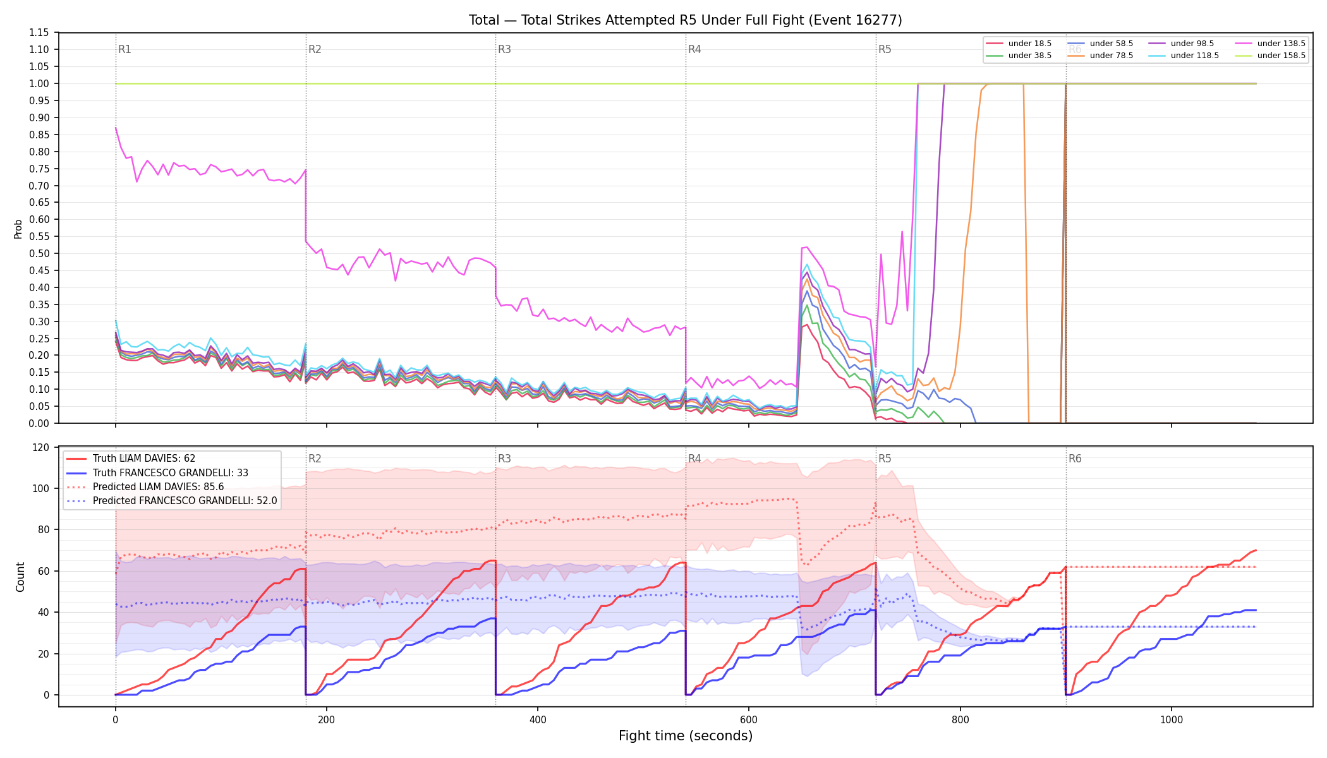Click the R5 round marker in count chart
Image resolution: width=1327 pixels, height=758 pixels.
point(885,459)
